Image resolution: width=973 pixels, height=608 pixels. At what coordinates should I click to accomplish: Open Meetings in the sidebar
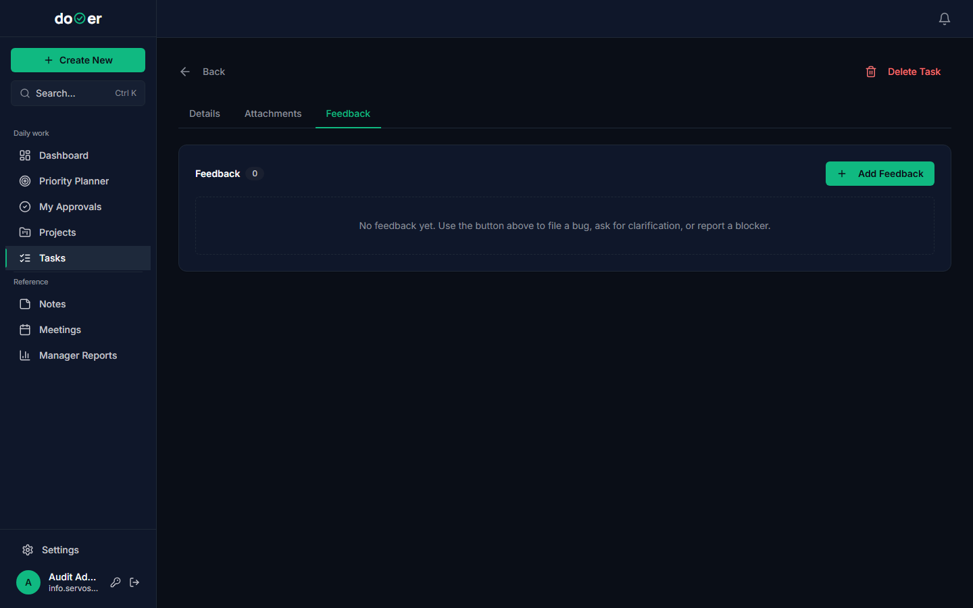78,330
